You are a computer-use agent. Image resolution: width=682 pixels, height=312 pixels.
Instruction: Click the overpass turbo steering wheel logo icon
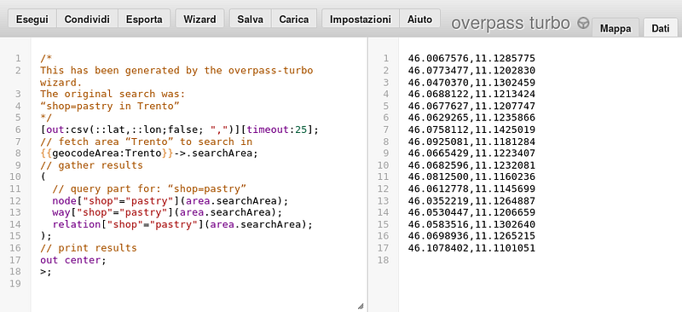point(583,23)
